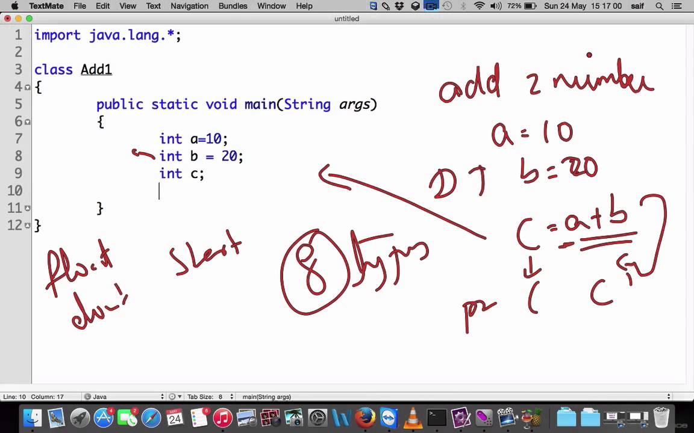Image resolution: width=694 pixels, height=433 pixels.
Task: Open the Apple menu
Action: (x=14, y=6)
